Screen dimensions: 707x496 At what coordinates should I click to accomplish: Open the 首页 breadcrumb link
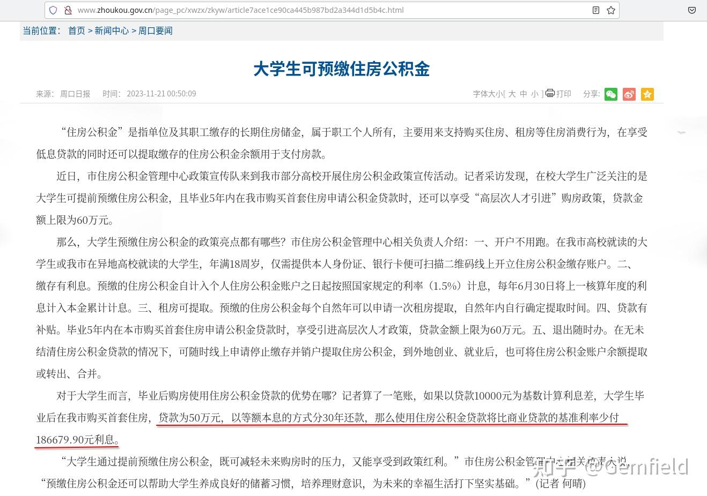click(77, 31)
